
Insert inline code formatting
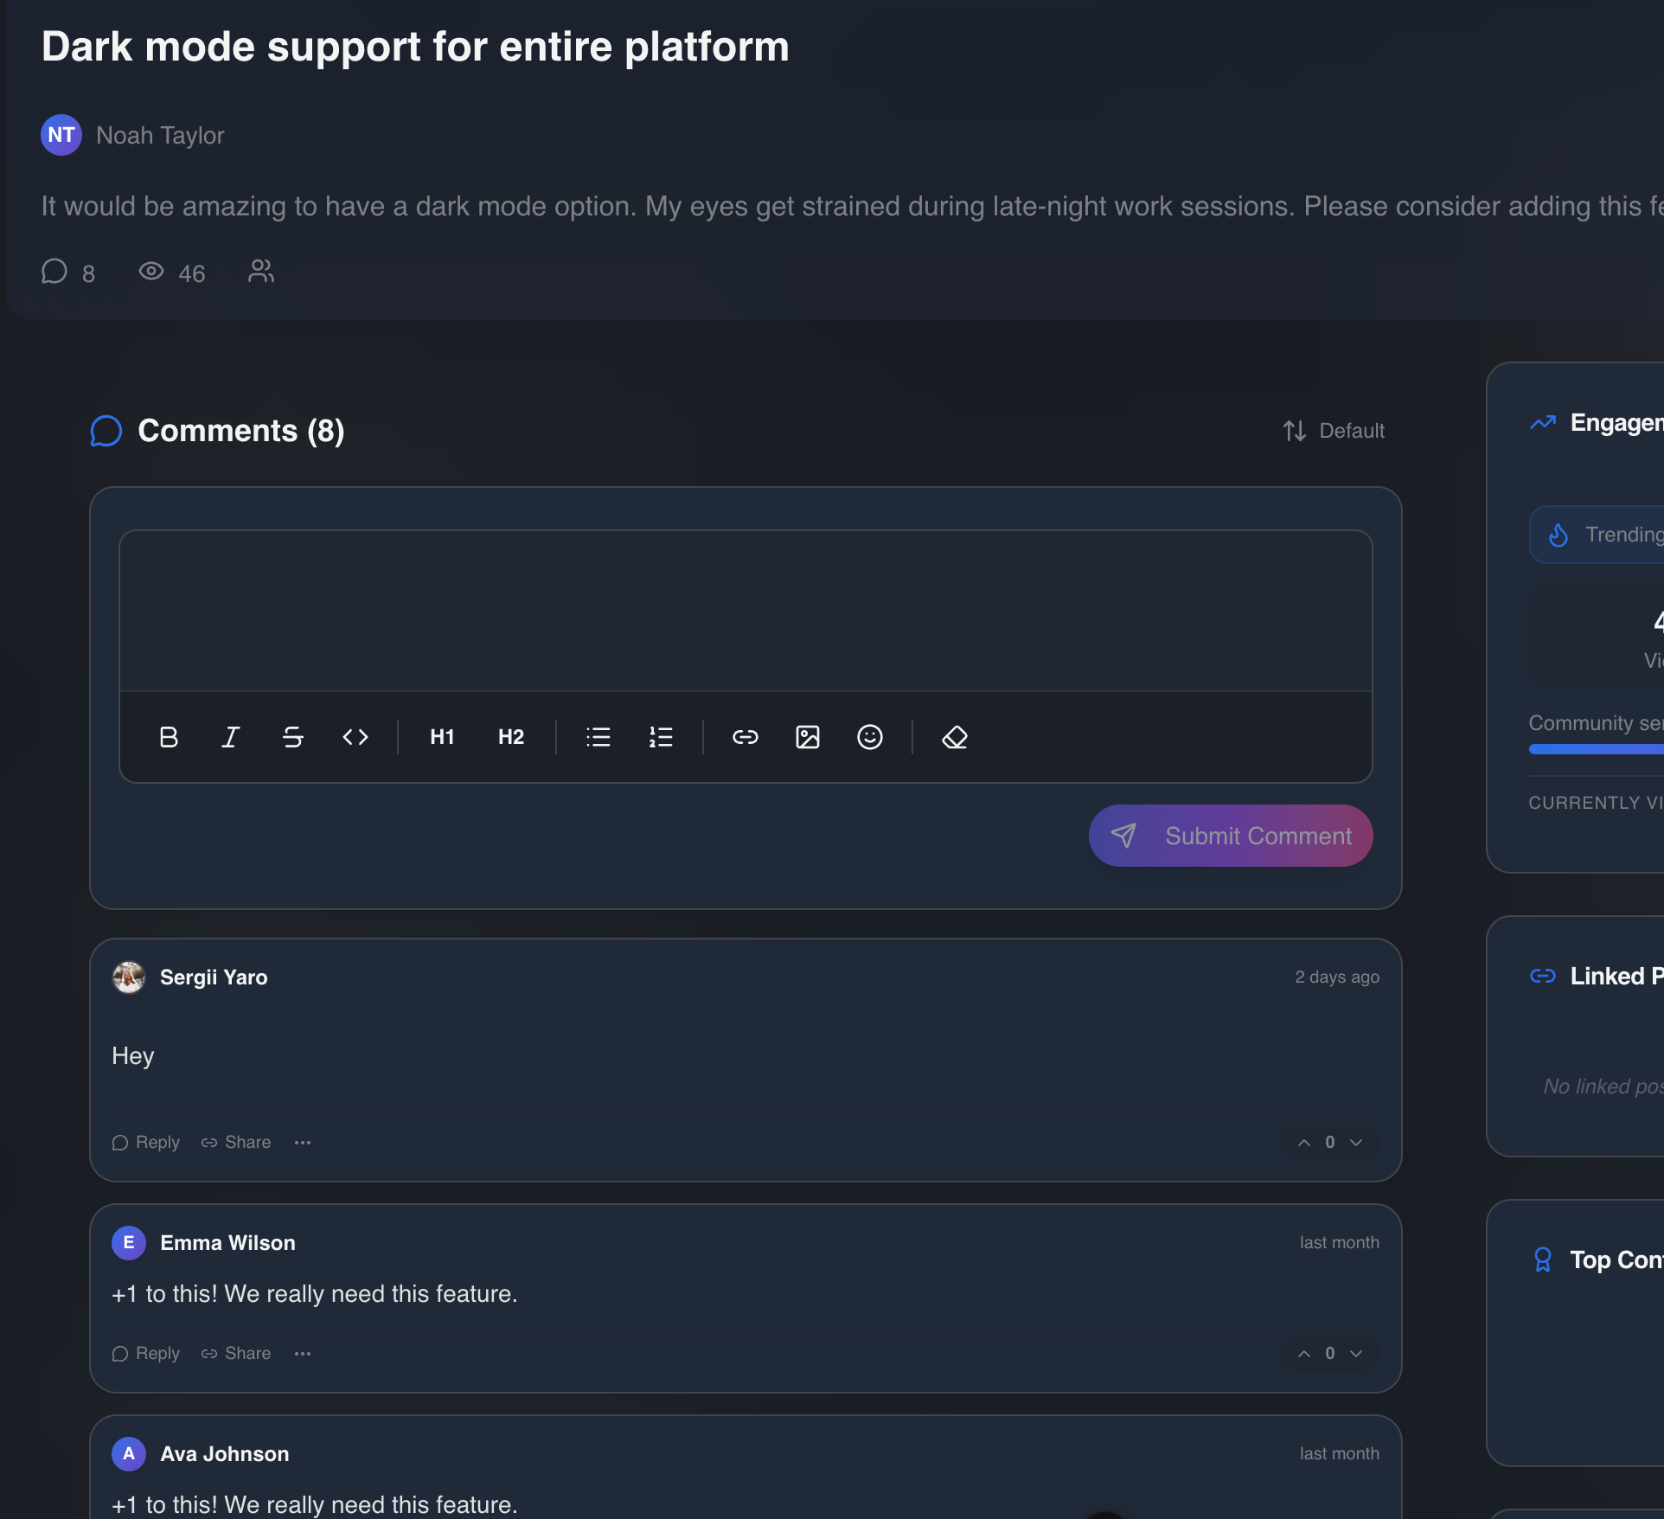click(355, 737)
